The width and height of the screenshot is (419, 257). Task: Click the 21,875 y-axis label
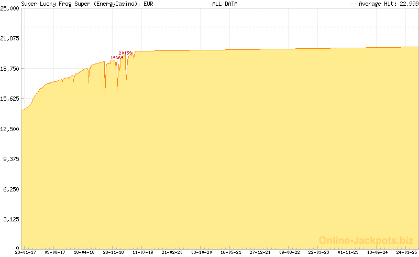(x=10, y=38)
